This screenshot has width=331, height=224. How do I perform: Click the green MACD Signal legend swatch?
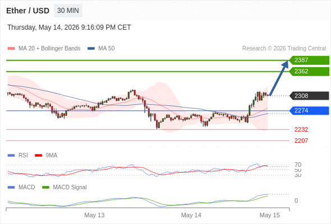[x=45, y=188]
